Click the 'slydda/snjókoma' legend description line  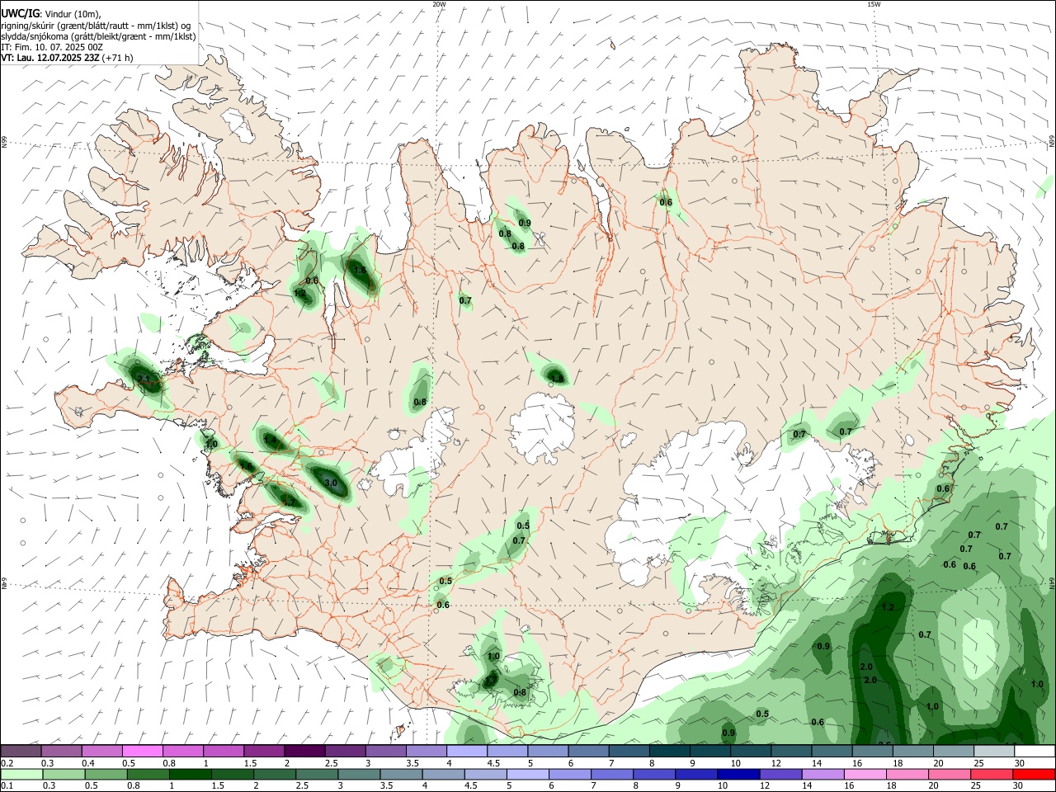point(98,36)
